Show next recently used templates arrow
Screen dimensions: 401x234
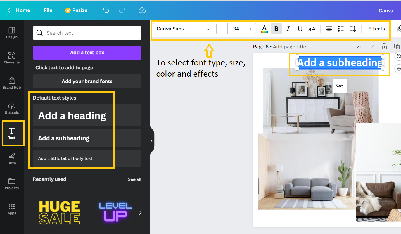coord(140,213)
